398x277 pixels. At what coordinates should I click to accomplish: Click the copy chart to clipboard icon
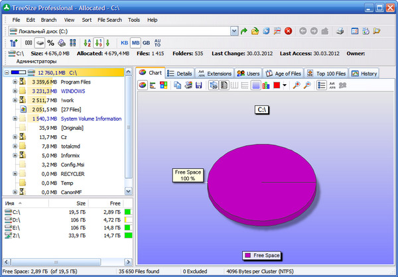coord(176,85)
